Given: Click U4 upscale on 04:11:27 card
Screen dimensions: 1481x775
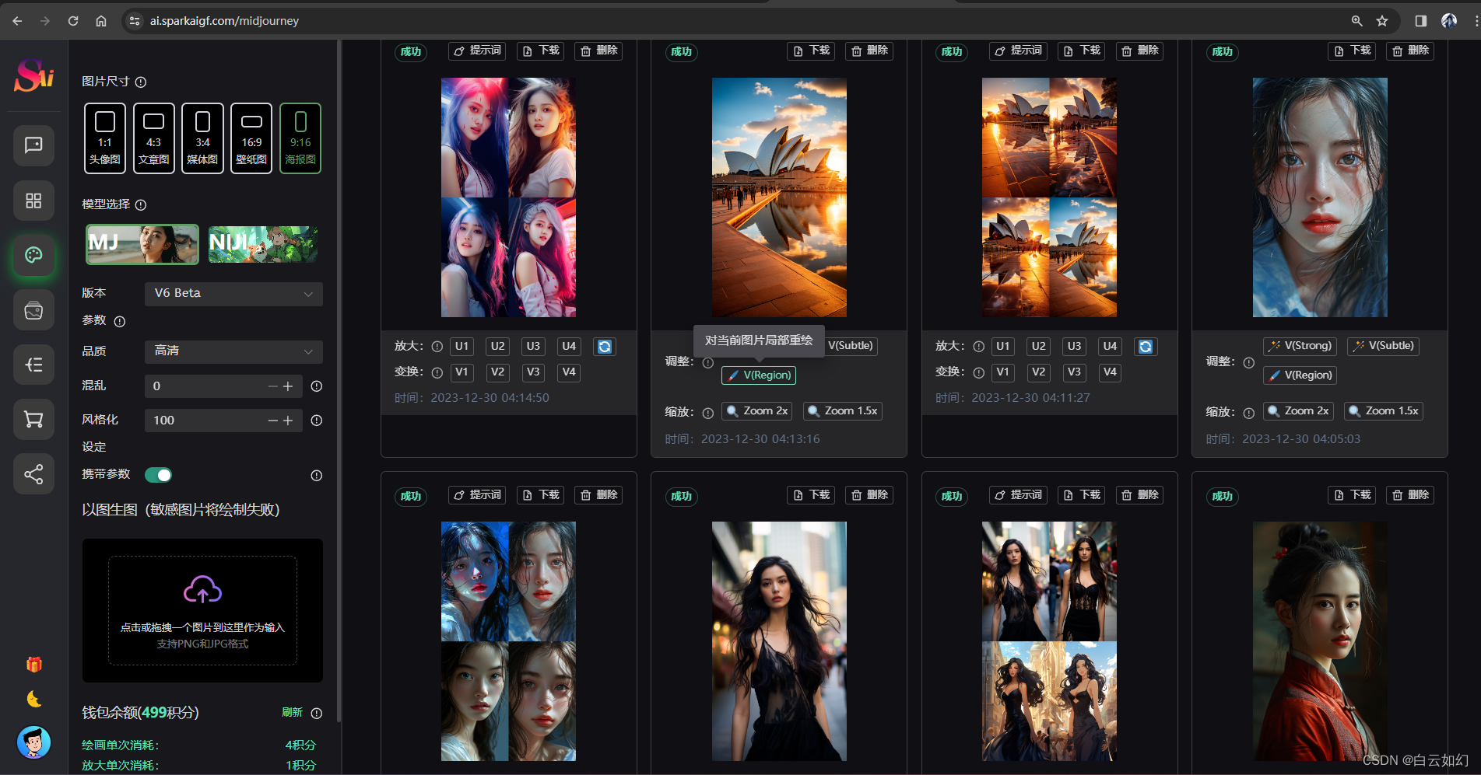Looking at the screenshot, I should [1110, 347].
